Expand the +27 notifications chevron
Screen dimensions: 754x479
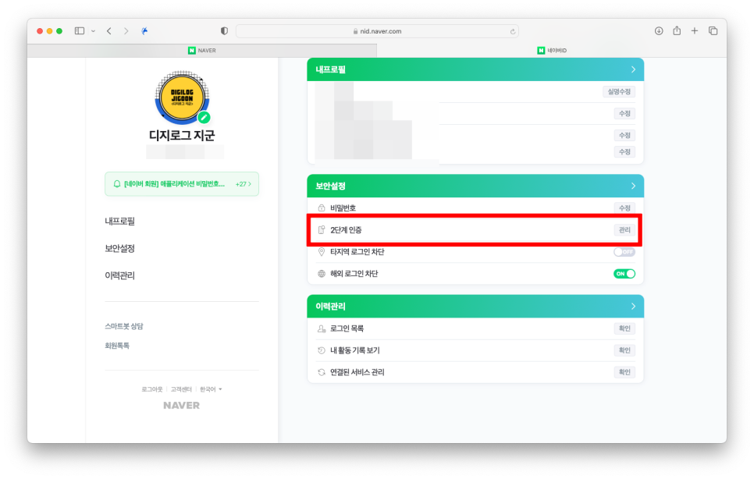point(244,184)
